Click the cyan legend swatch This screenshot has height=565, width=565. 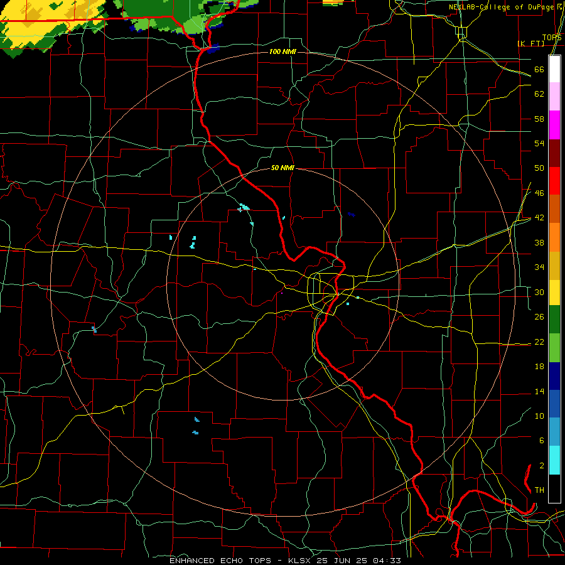click(554, 460)
